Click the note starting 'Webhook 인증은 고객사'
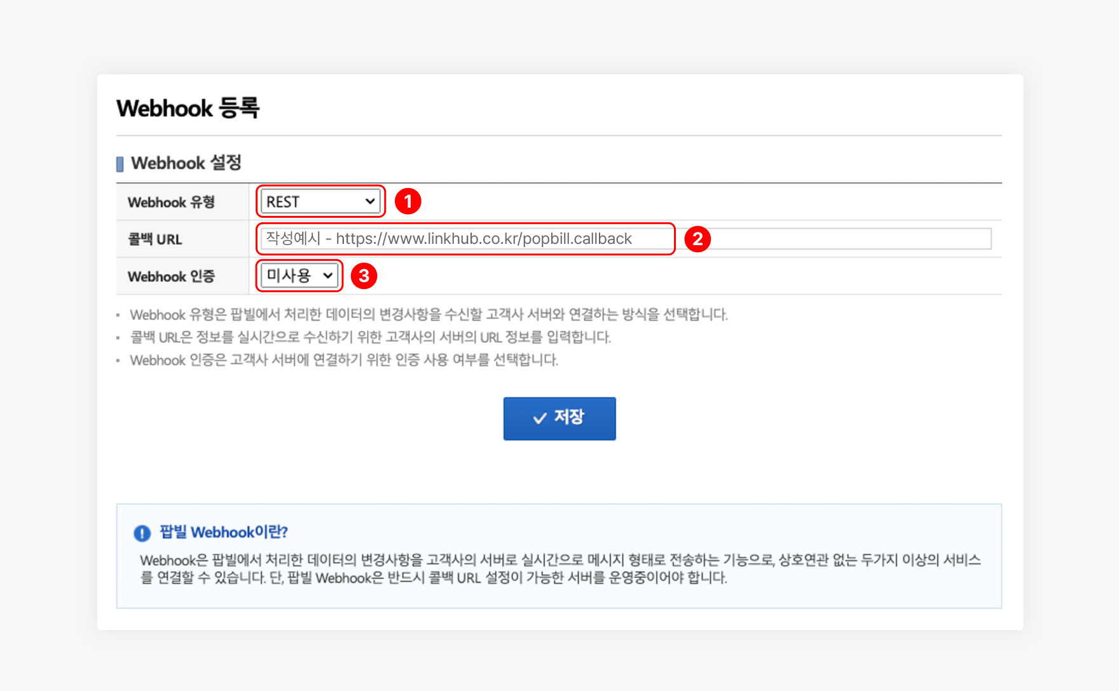Screen dimensions: 1119x691 pyautogui.click(x=344, y=360)
